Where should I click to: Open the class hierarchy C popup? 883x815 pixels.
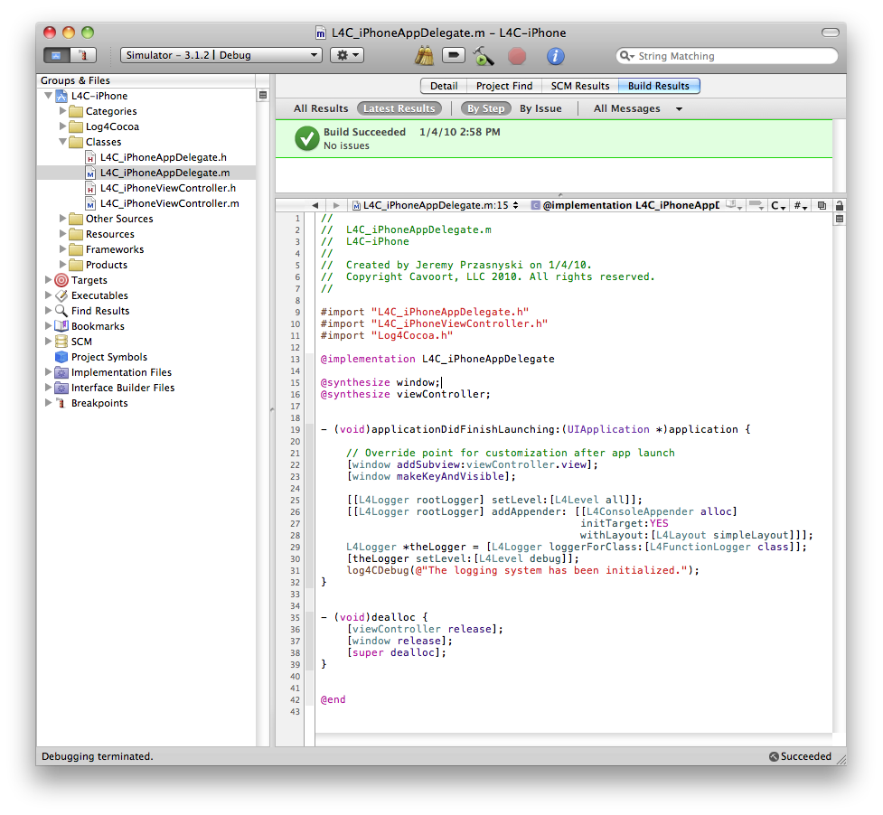(x=778, y=205)
